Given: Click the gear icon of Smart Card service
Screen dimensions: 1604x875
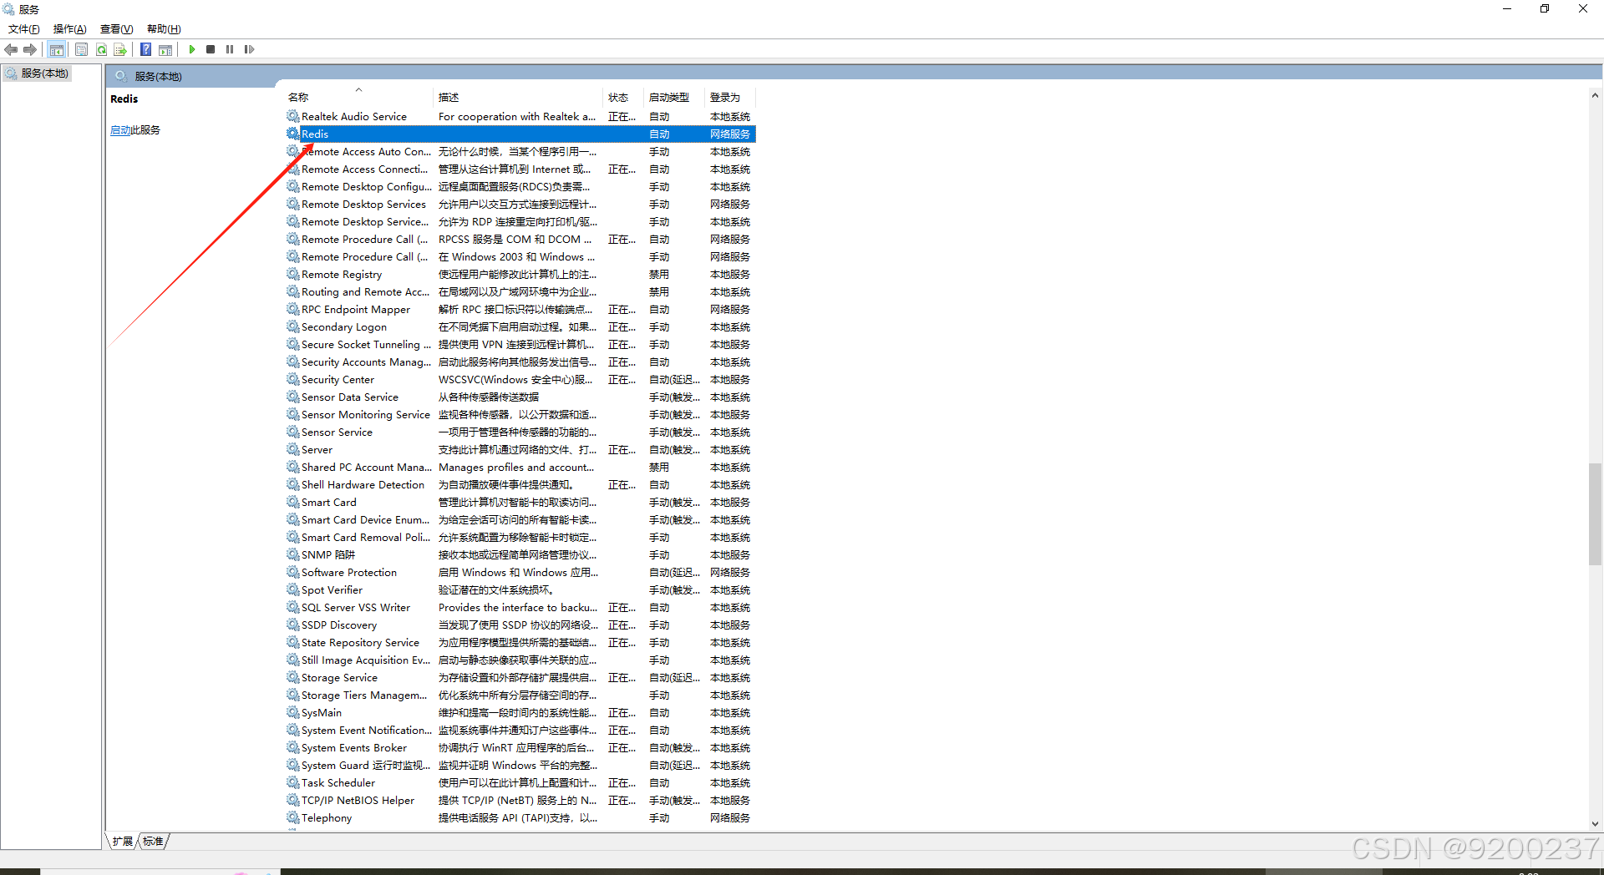Looking at the screenshot, I should (292, 502).
